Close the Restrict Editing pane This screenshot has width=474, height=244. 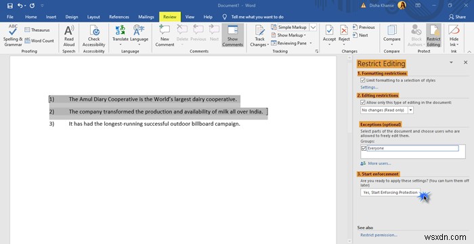tap(466, 62)
